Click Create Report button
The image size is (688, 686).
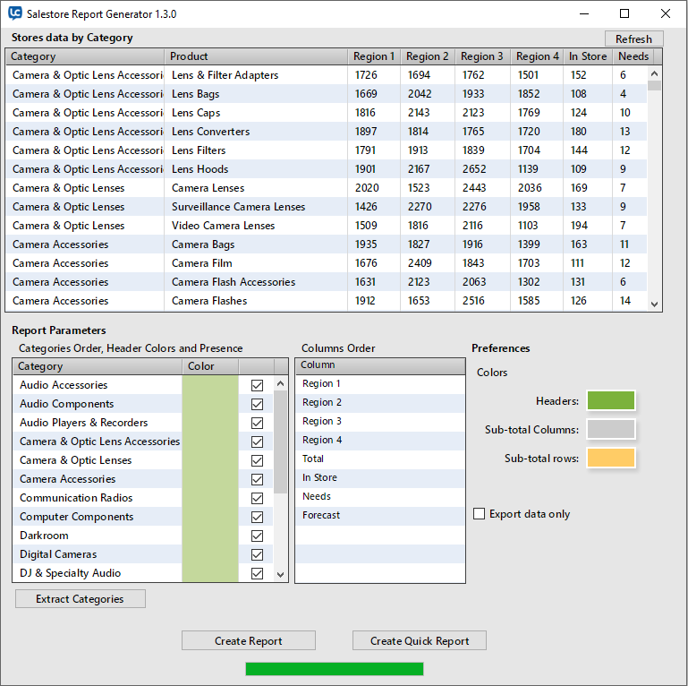point(248,640)
